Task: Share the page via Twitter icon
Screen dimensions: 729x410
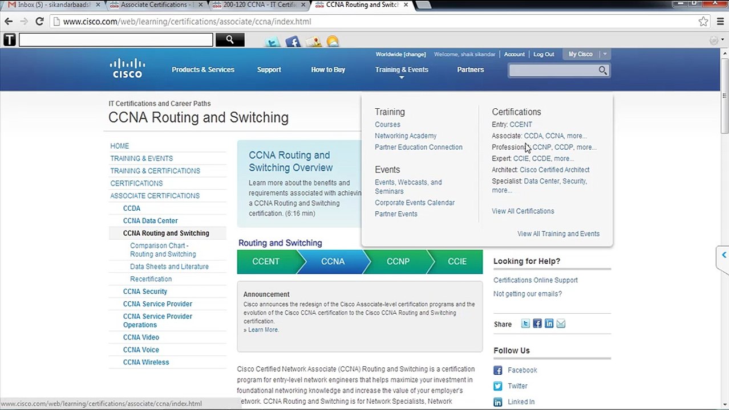Action: click(x=525, y=323)
